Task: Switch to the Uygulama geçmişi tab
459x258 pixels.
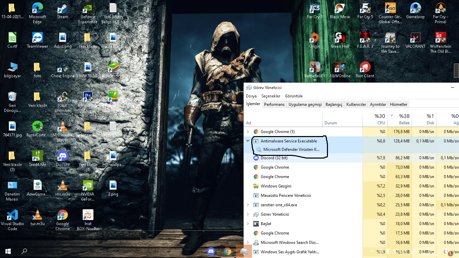Action: pyautogui.click(x=305, y=104)
